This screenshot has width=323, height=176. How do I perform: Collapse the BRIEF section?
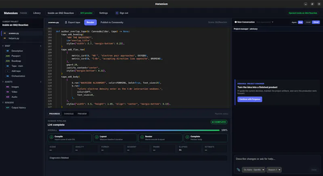pos(3,46)
